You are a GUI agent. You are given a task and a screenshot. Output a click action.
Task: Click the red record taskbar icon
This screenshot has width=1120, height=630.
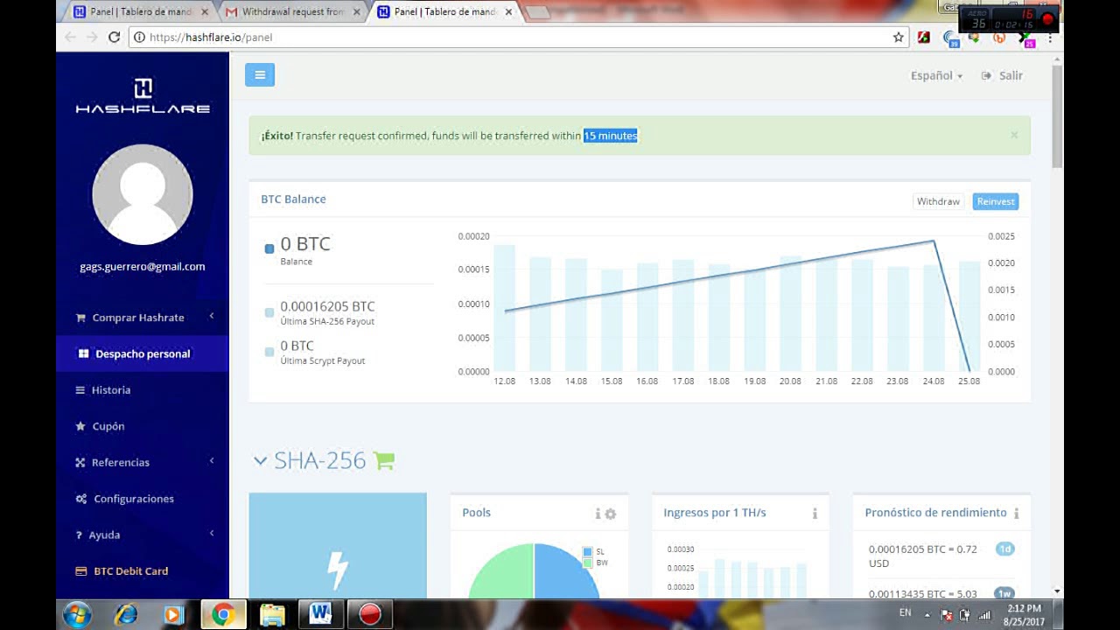(x=369, y=615)
